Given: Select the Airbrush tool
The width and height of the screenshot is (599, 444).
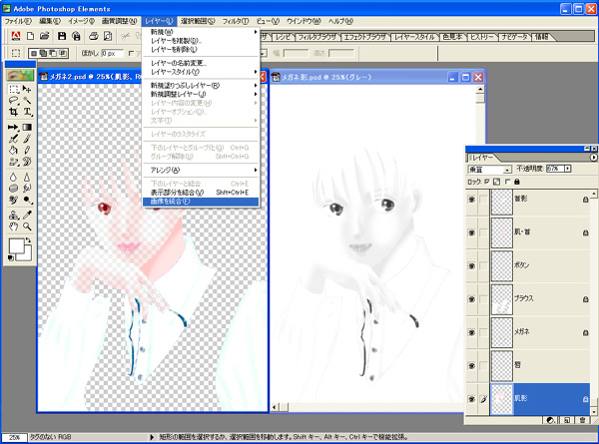Looking at the screenshot, I should 14,139.
